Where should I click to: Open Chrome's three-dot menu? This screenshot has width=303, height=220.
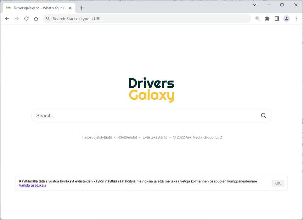tap(296, 18)
